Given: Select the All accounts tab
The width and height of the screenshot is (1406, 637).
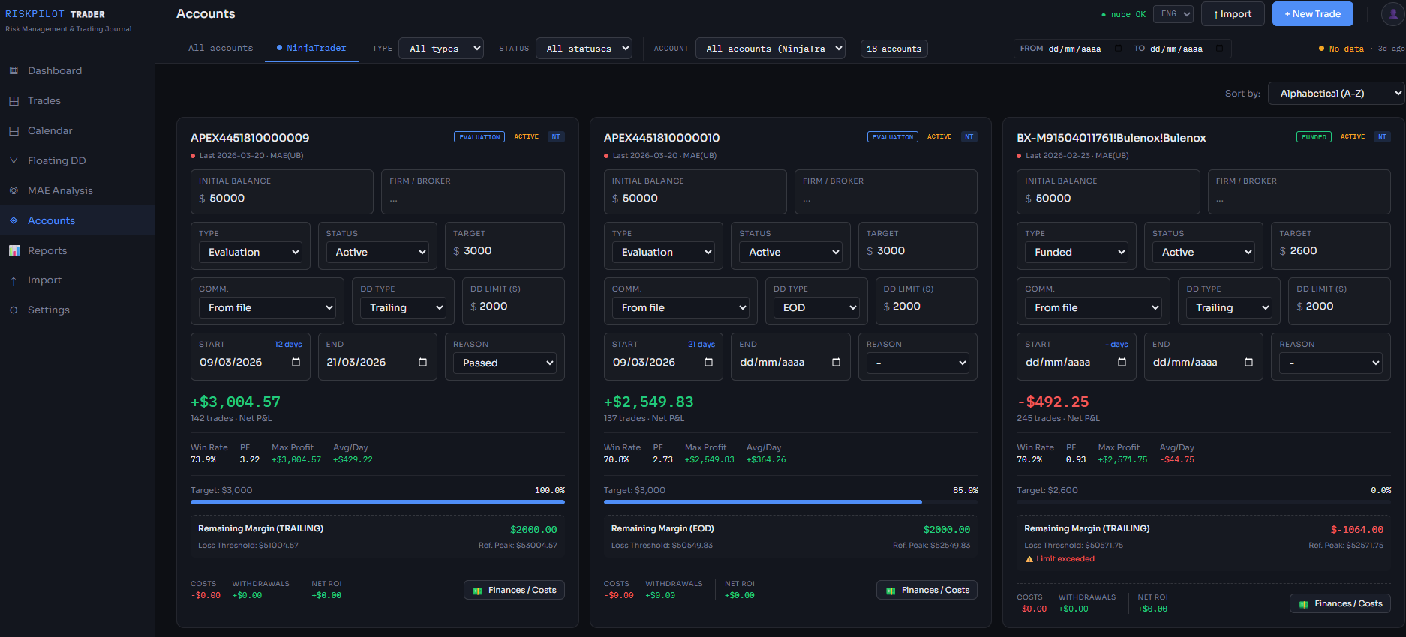Looking at the screenshot, I should coord(220,49).
